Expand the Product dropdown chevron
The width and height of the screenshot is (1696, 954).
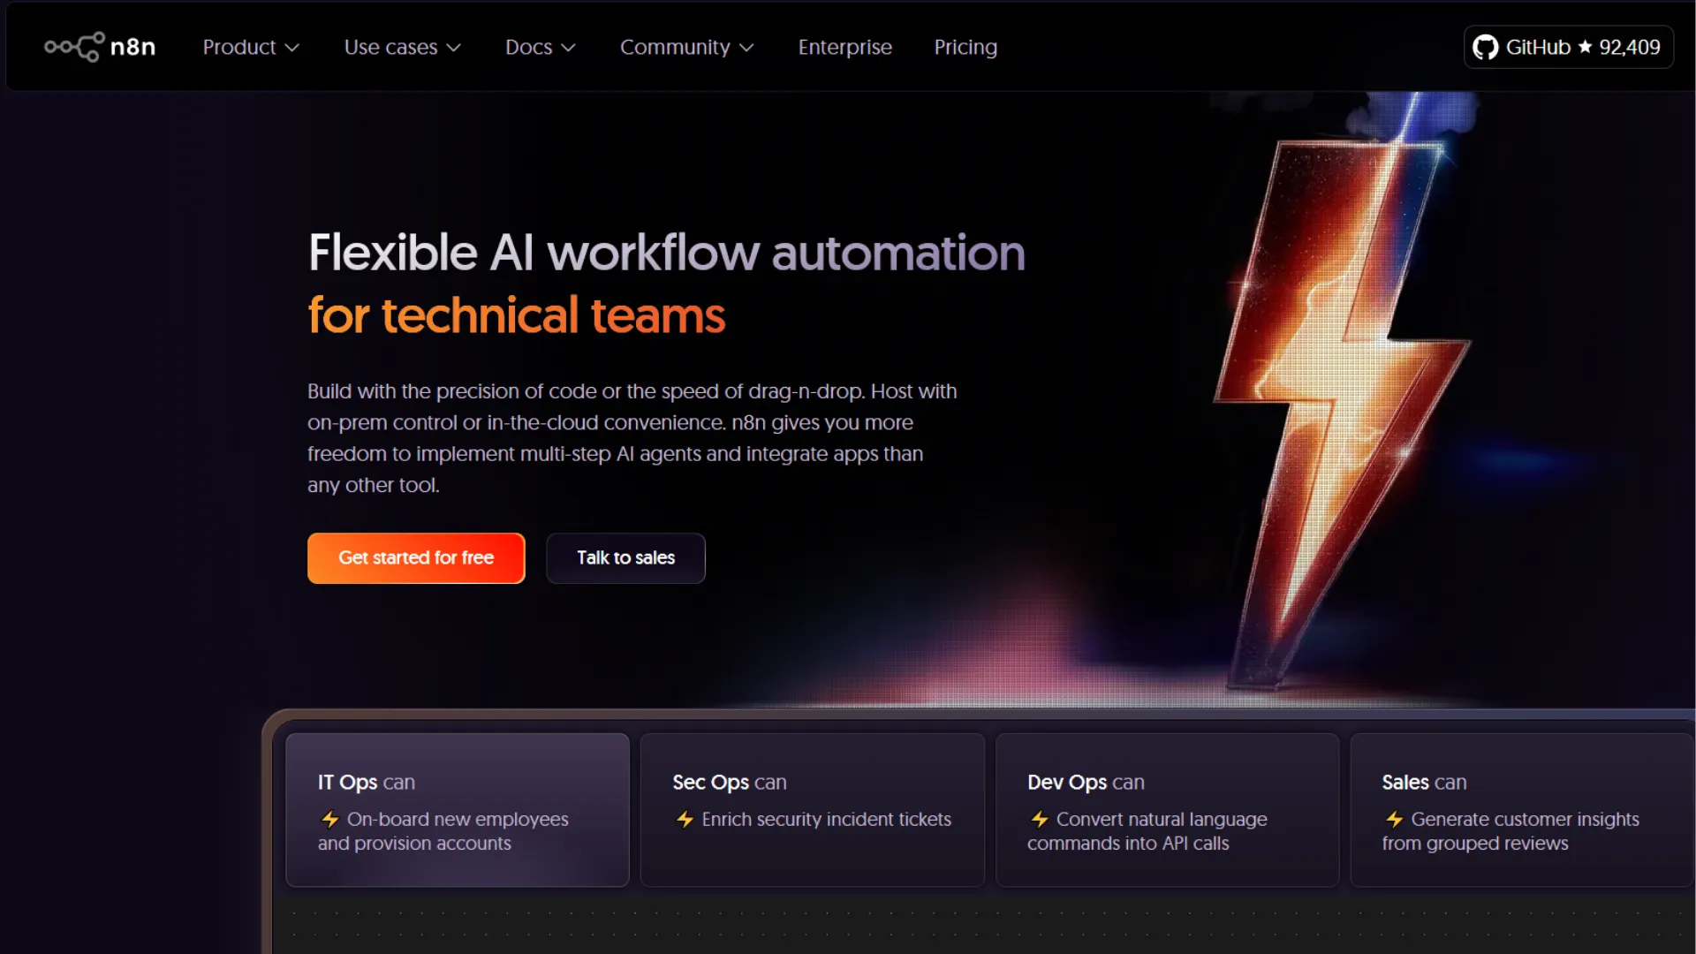[292, 48]
